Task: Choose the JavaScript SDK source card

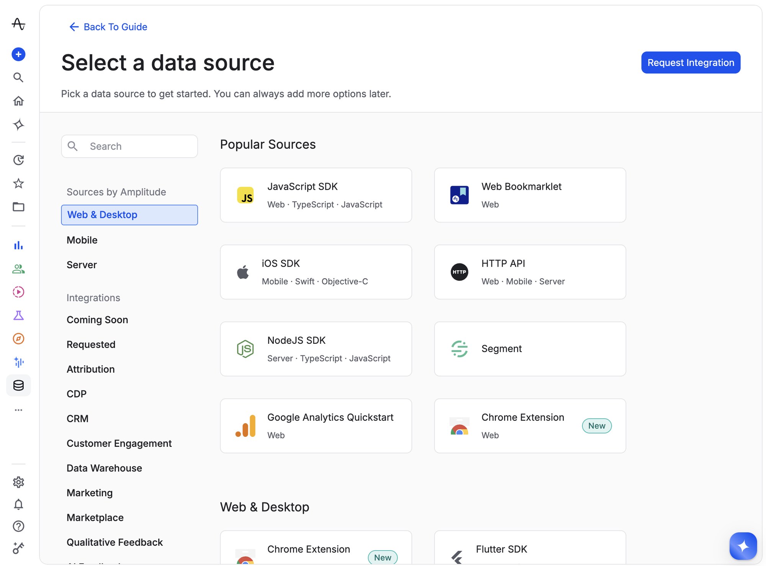Action: 316,195
